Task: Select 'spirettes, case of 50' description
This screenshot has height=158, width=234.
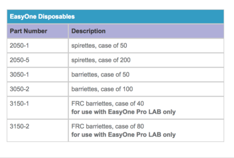Action: click(x=99, y=45)
